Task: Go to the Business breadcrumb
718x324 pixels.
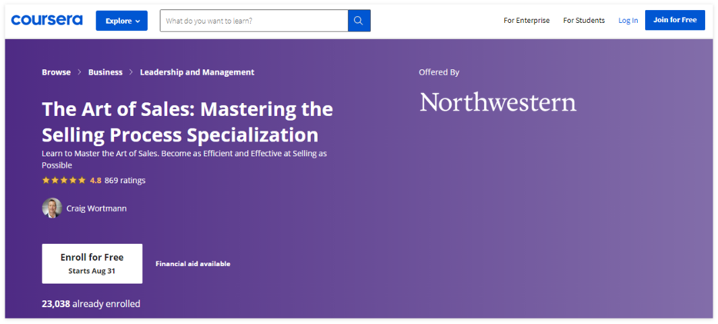Action: (x=105, y=72)
